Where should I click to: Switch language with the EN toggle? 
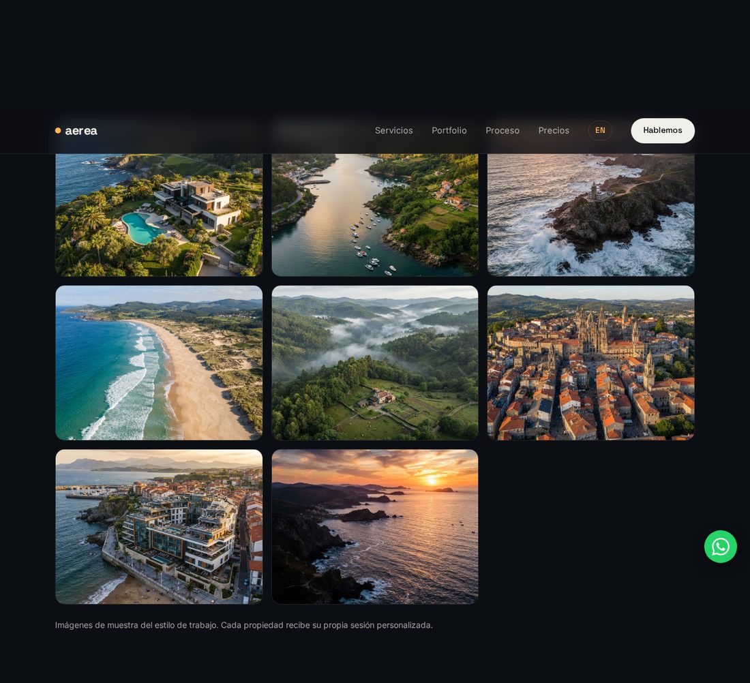coord(600,131)
